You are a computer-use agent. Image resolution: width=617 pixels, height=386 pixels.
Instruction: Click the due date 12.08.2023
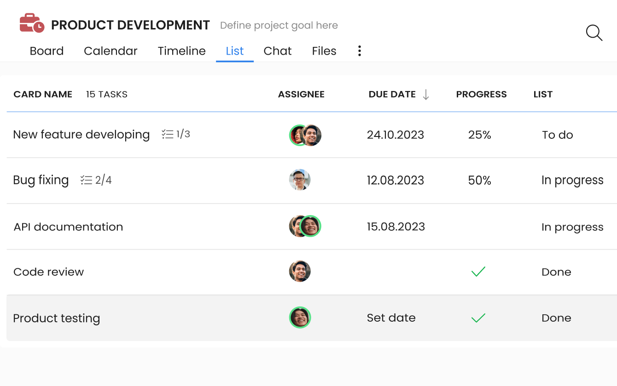[x=396, y=180]
